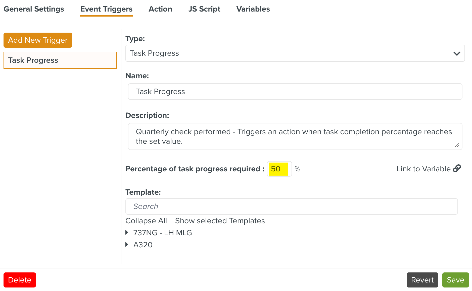Click the Name input field
The height and width of the screenshot is (291, 472).
point(295,92)
